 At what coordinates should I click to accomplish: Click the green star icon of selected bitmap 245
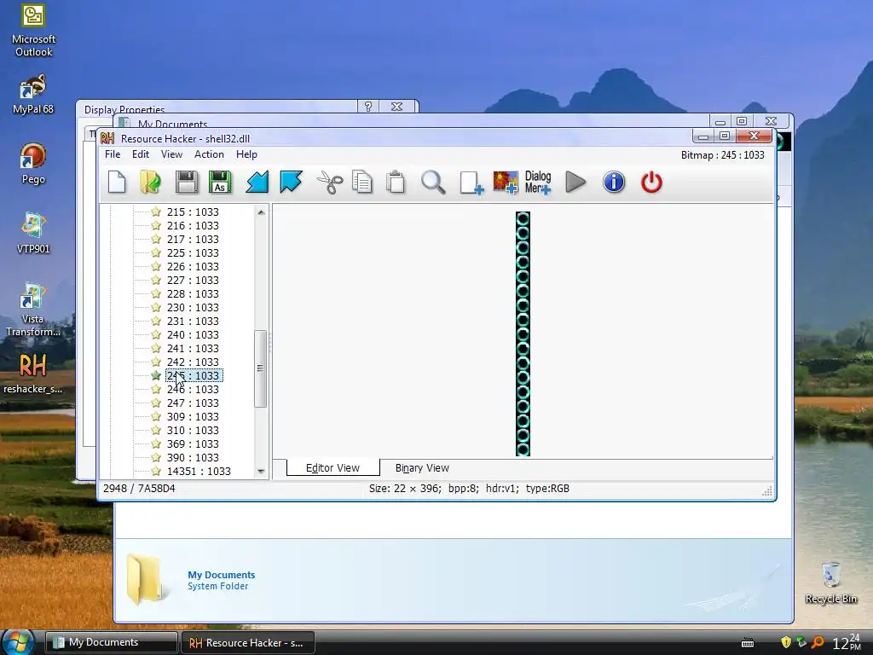(156, 375)
